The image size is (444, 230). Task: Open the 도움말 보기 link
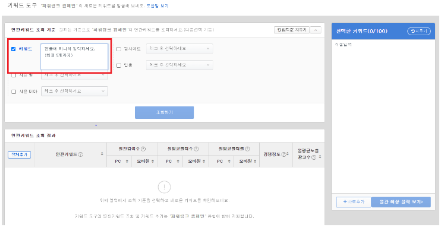158,6
